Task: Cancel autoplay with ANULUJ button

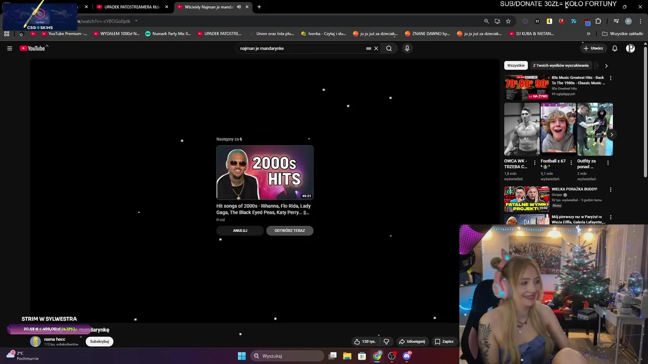Action: 240,231
